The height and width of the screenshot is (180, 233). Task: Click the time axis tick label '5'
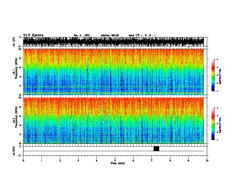tap(115, 160)
